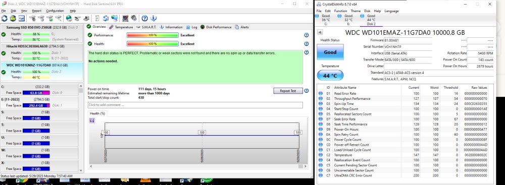
Task: Click the globe send-report toolbar icon
Action: 69,18
